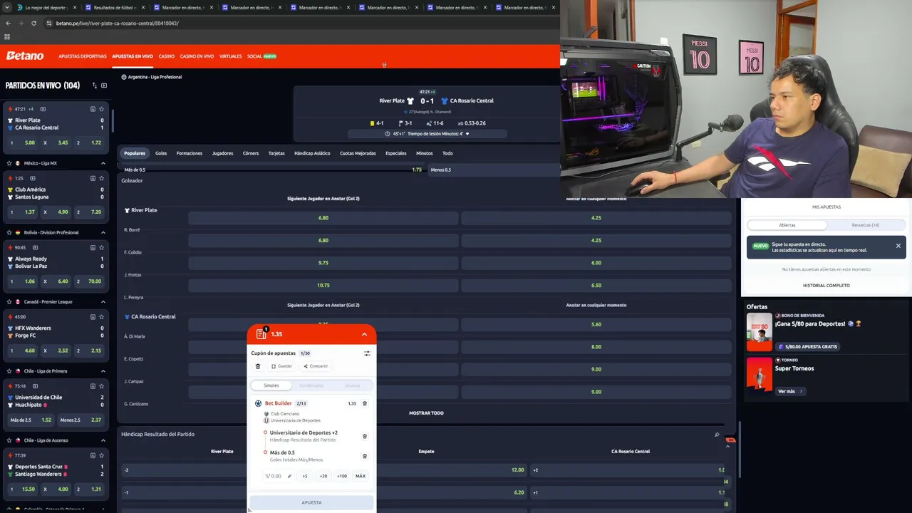Set stake to MÁX
The height and width of the screenshot is (513, 912).
point(361,476)
